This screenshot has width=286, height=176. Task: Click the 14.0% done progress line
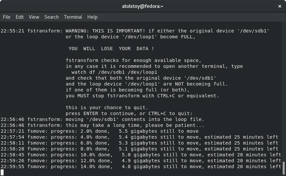pyautogui.click(x=141, y=166)
